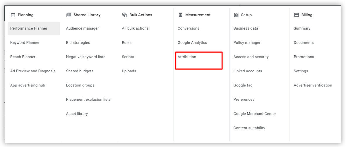Open Access and security

tap(251, 57)
